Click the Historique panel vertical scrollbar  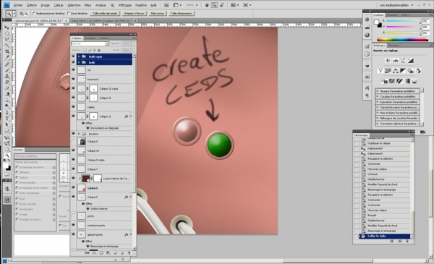click(412, 188)
